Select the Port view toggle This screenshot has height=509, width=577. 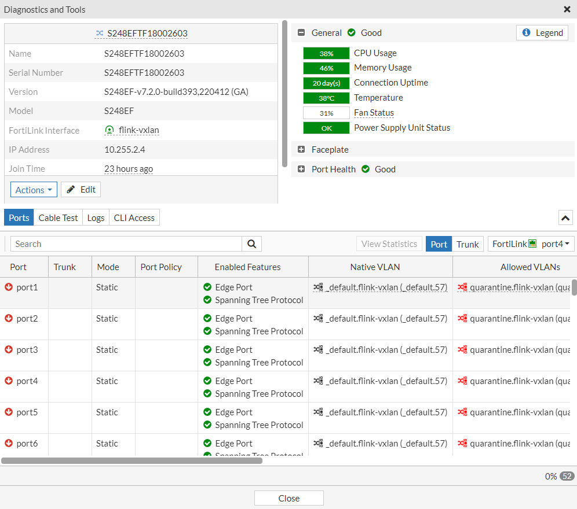[x=439, y=244]
